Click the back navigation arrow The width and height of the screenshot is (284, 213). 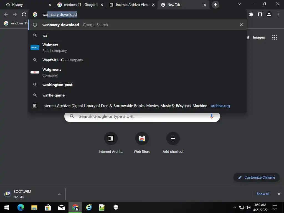(x=6, y=14)
